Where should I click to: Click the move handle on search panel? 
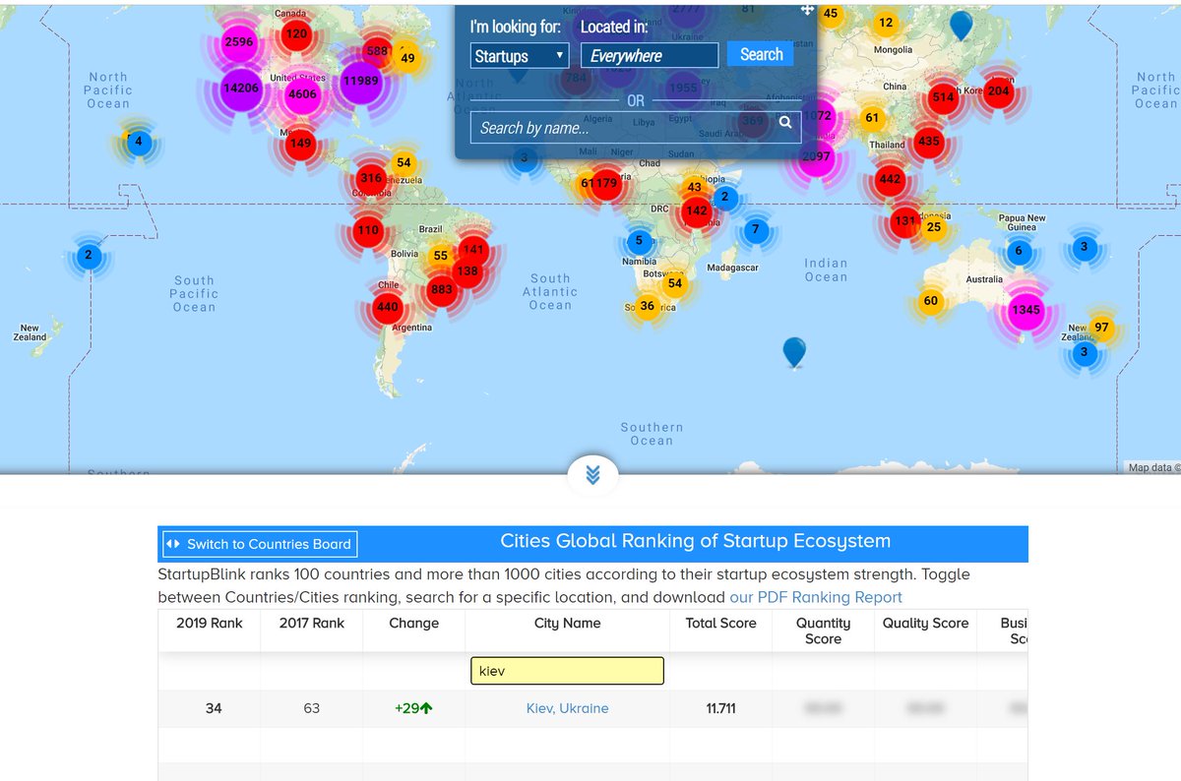click(807, 9)
